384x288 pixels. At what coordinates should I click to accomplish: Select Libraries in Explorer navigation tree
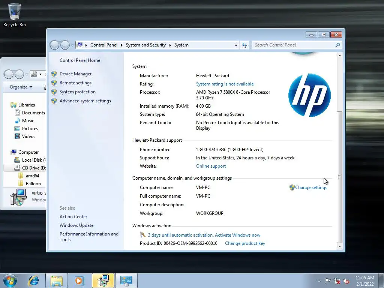(27, 105)
